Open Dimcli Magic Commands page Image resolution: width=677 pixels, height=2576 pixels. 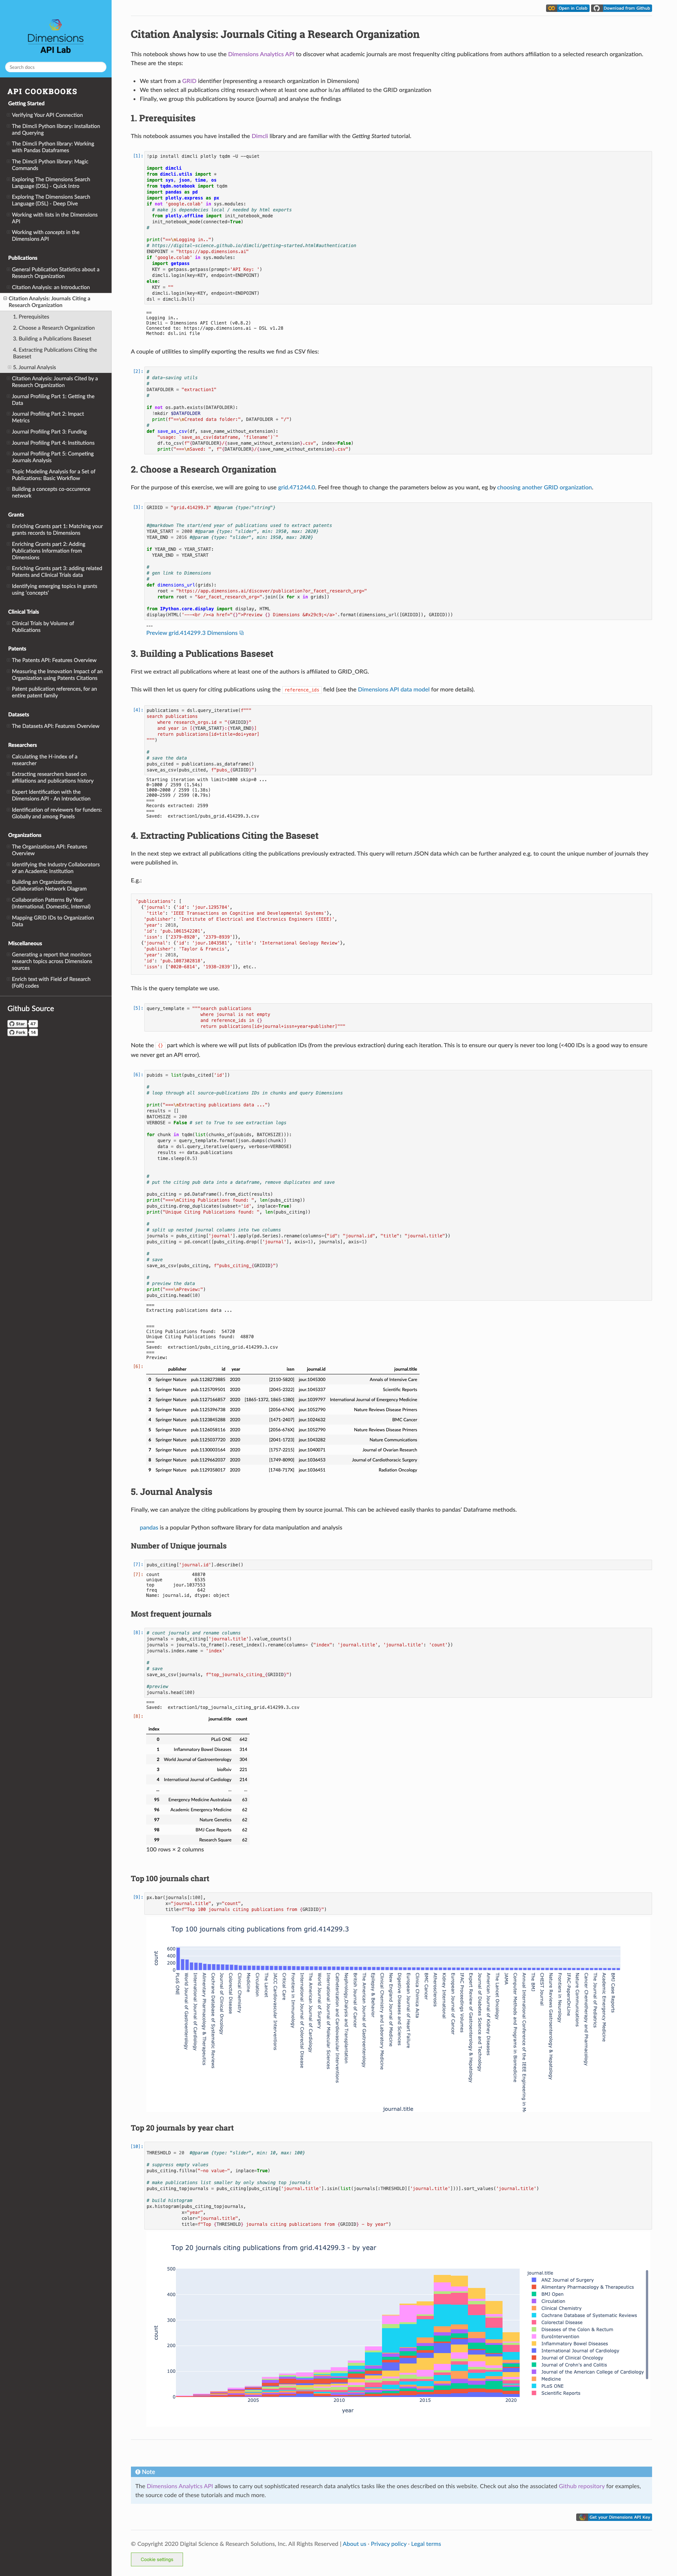50,165
